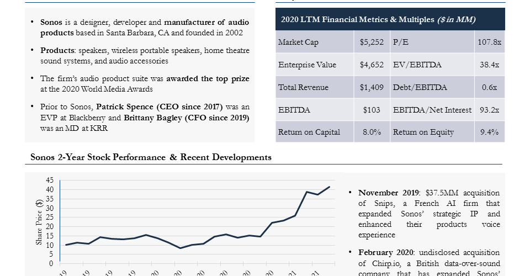Click the '93.2x' coverage value
The height and width of the screenshot is (276, 530).
[490, 110]
